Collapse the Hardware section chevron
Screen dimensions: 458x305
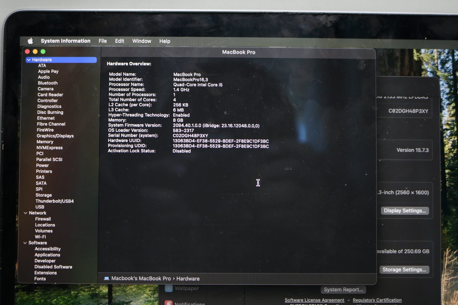click(x=29, y=60)
